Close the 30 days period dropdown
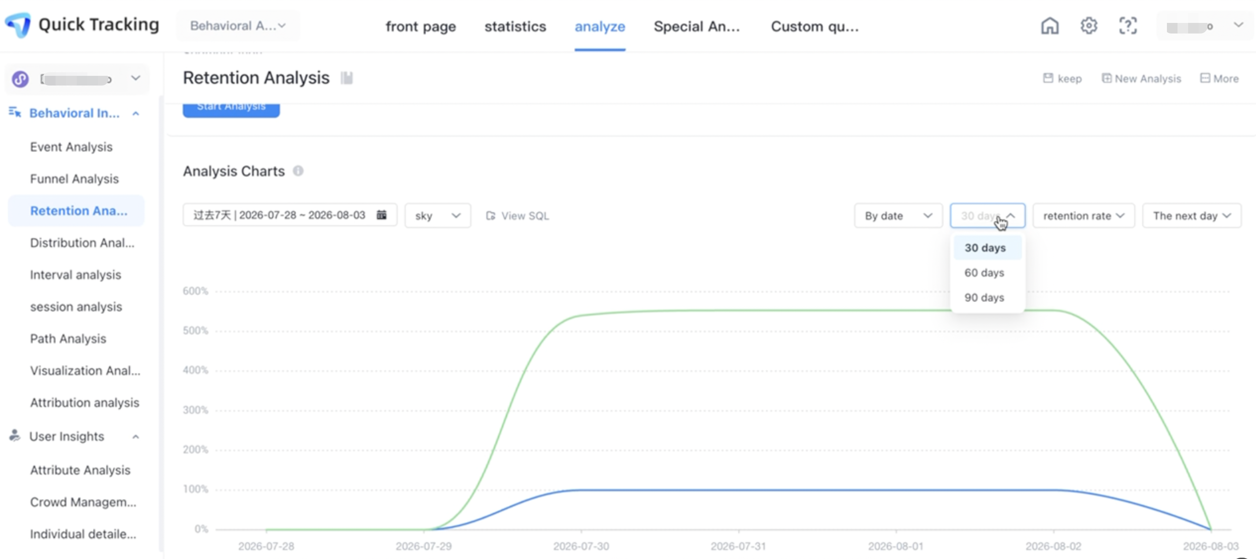The height and width of the screenshot is (559, 1256). coord(987,216)
